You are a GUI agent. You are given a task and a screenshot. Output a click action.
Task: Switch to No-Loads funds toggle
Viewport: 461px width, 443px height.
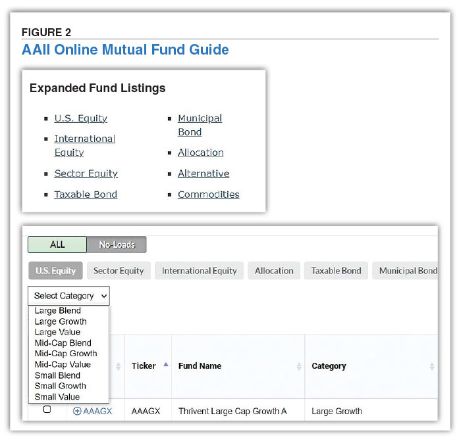[x=117, y=245]
